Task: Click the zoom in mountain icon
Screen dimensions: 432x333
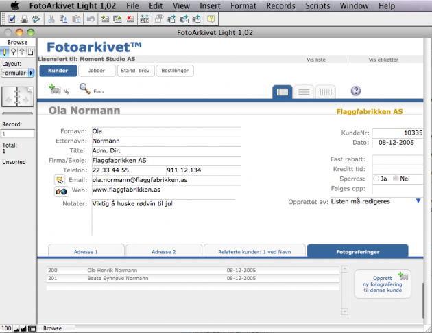Action: click(x=23, y=329)
